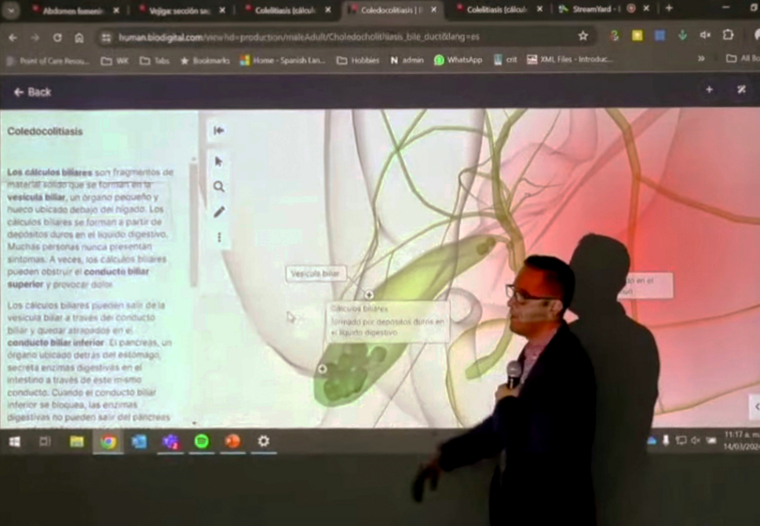The width and height of the screenshot is (760, 526).
Task: Bookmark this page with the star icon
Action: [583, 36]
